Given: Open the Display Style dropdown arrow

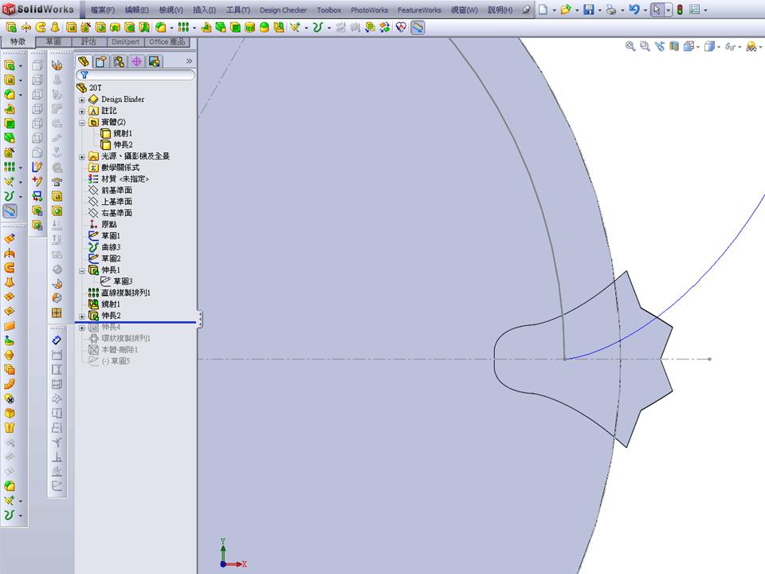Looking at the screenshot, I should coord(719,47).
